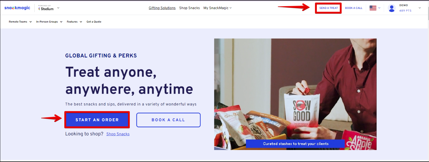Follow the Shop Snacks link below buttons
The height and width of the screenshot is (162, 429).
tap(118, 134)
